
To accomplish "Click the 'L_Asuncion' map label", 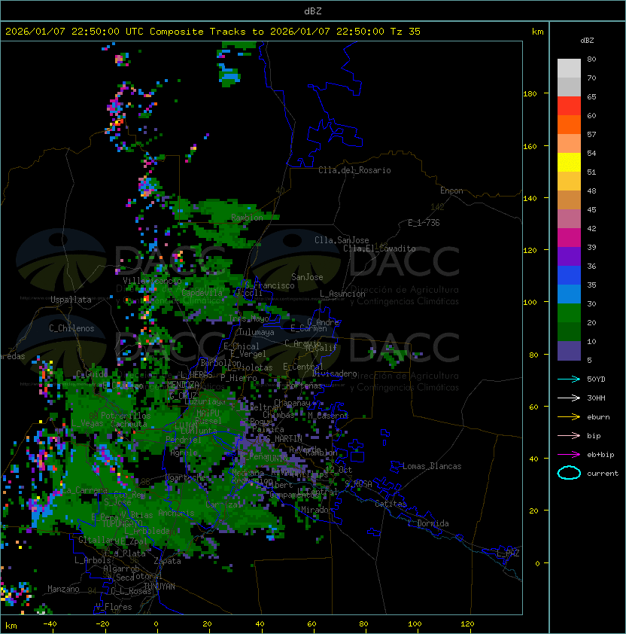I will click(x=342, y=294).
